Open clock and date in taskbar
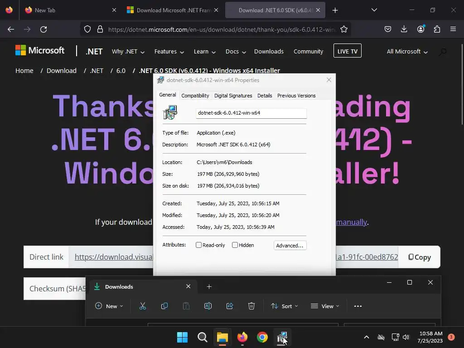 [x=430, y=337]
